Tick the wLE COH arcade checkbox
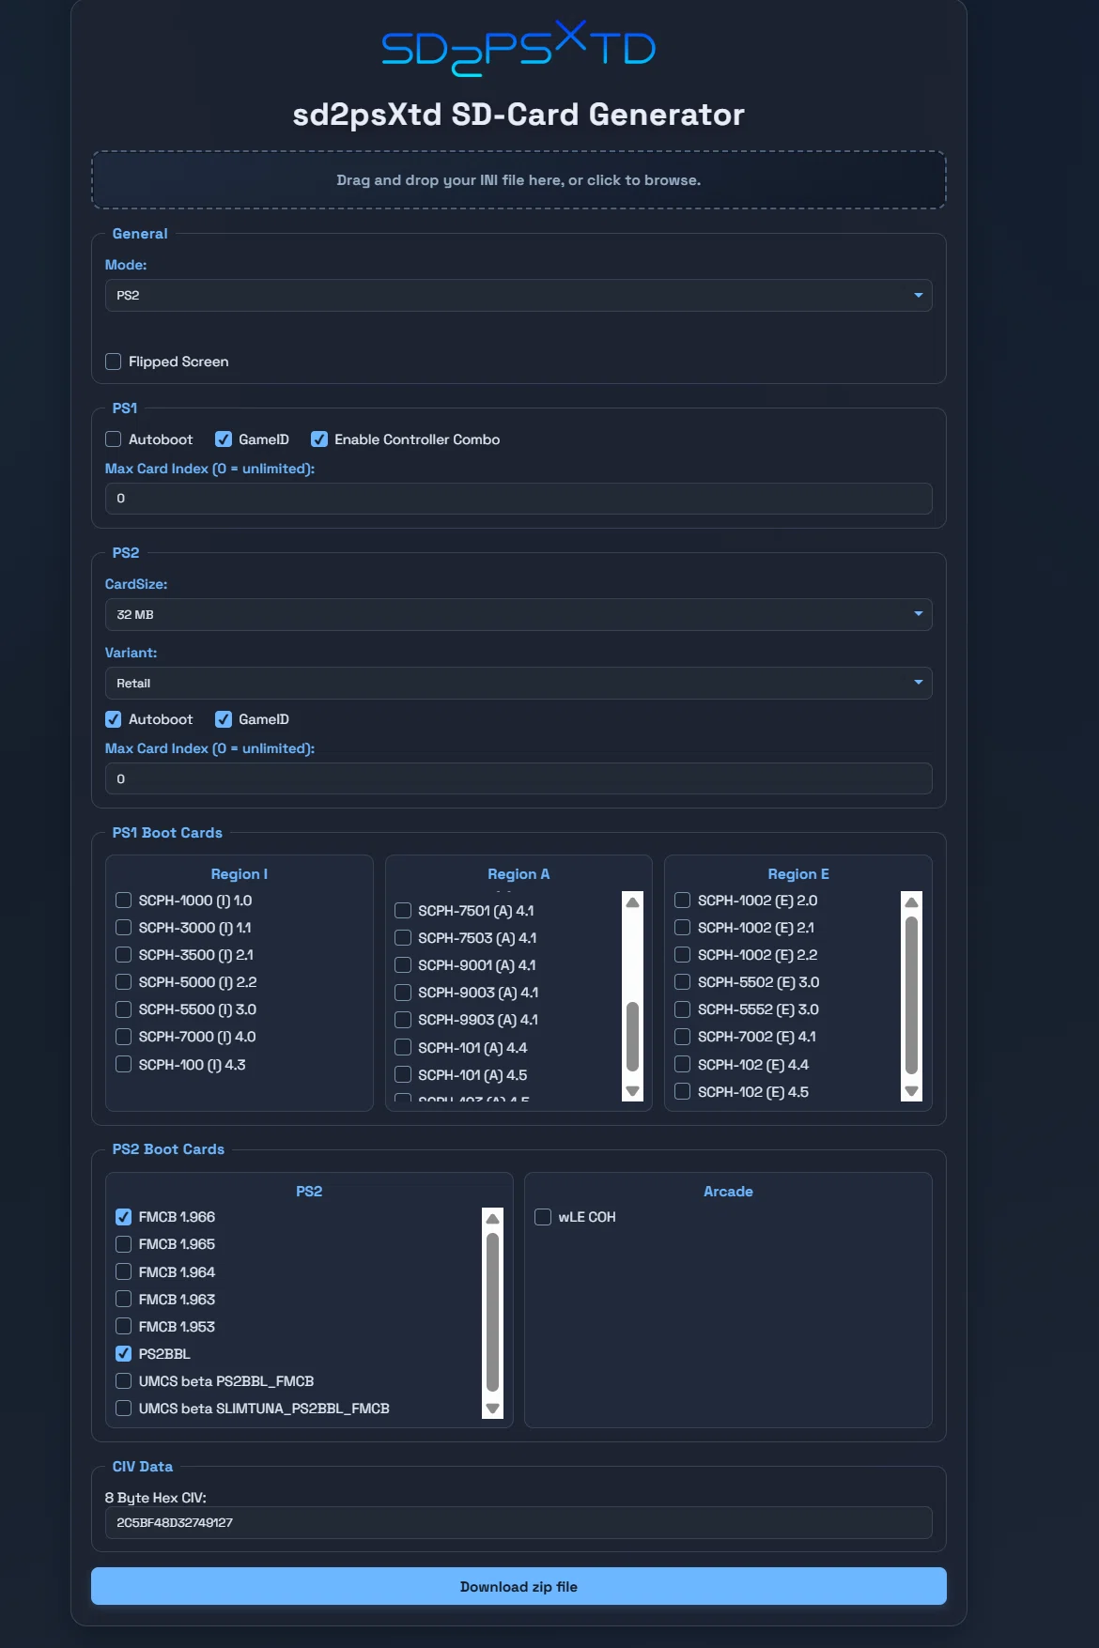This screenshot has height=1648, width=1099. pos(543,1217)
